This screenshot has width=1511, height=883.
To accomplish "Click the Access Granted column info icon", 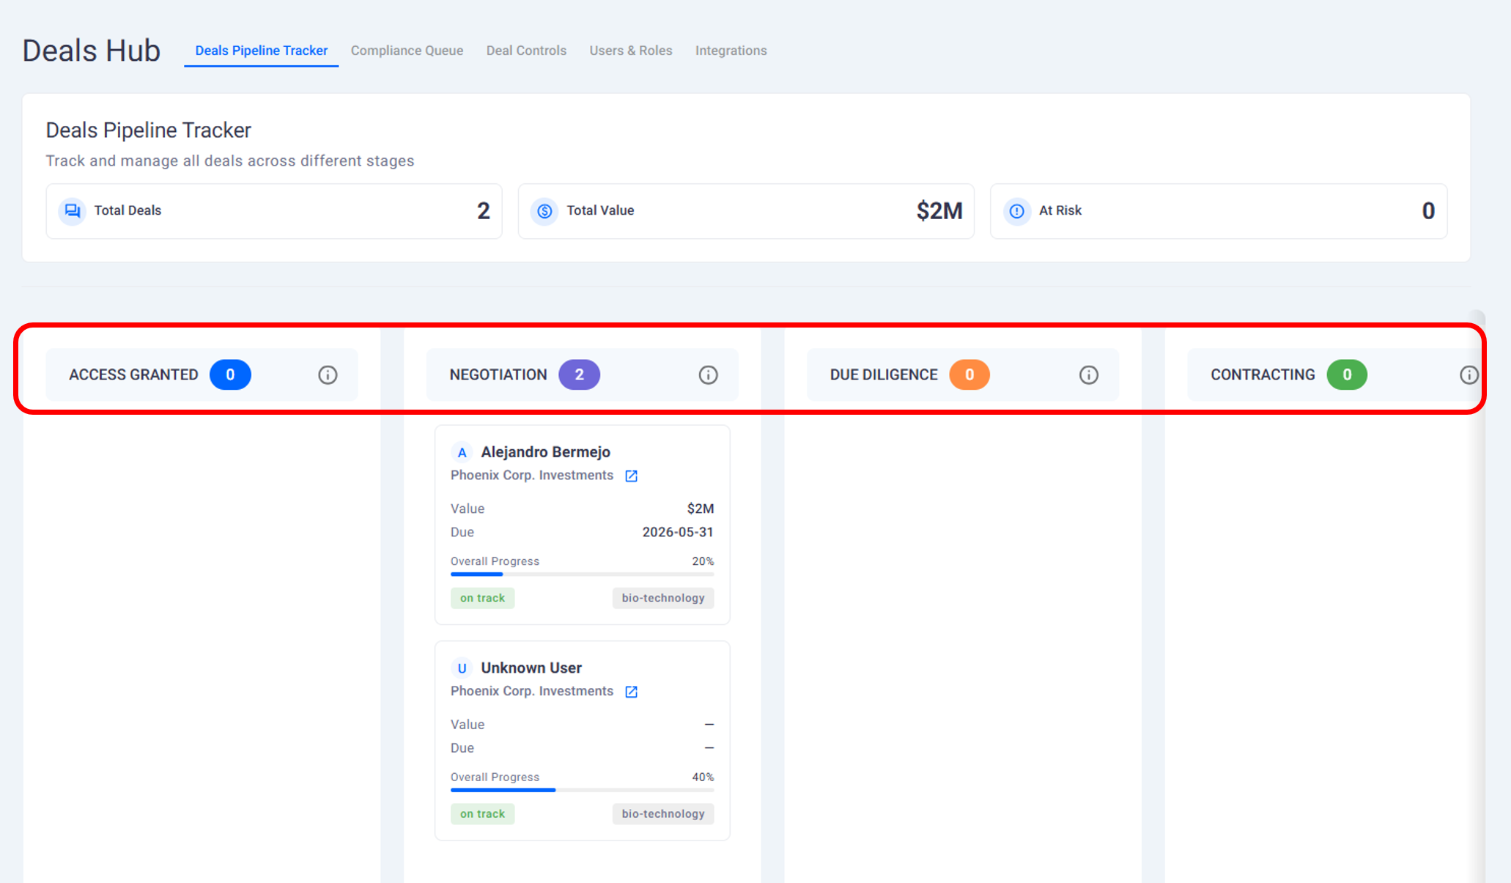I will 328,375.
